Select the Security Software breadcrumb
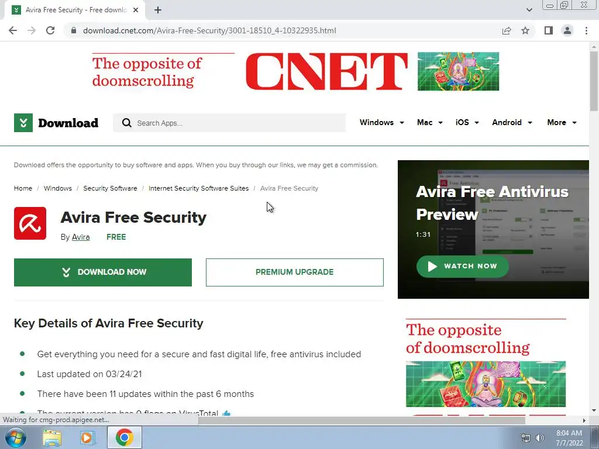Image resolution: width=599 pixels, height=449 pixels. pyautogui.click(x=110, y=188)
